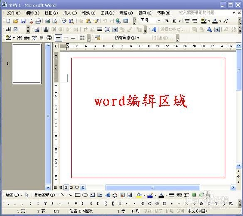Choose the Oval shape tool
Viewport: 243px width, 216px height.
tap(85, 195)
